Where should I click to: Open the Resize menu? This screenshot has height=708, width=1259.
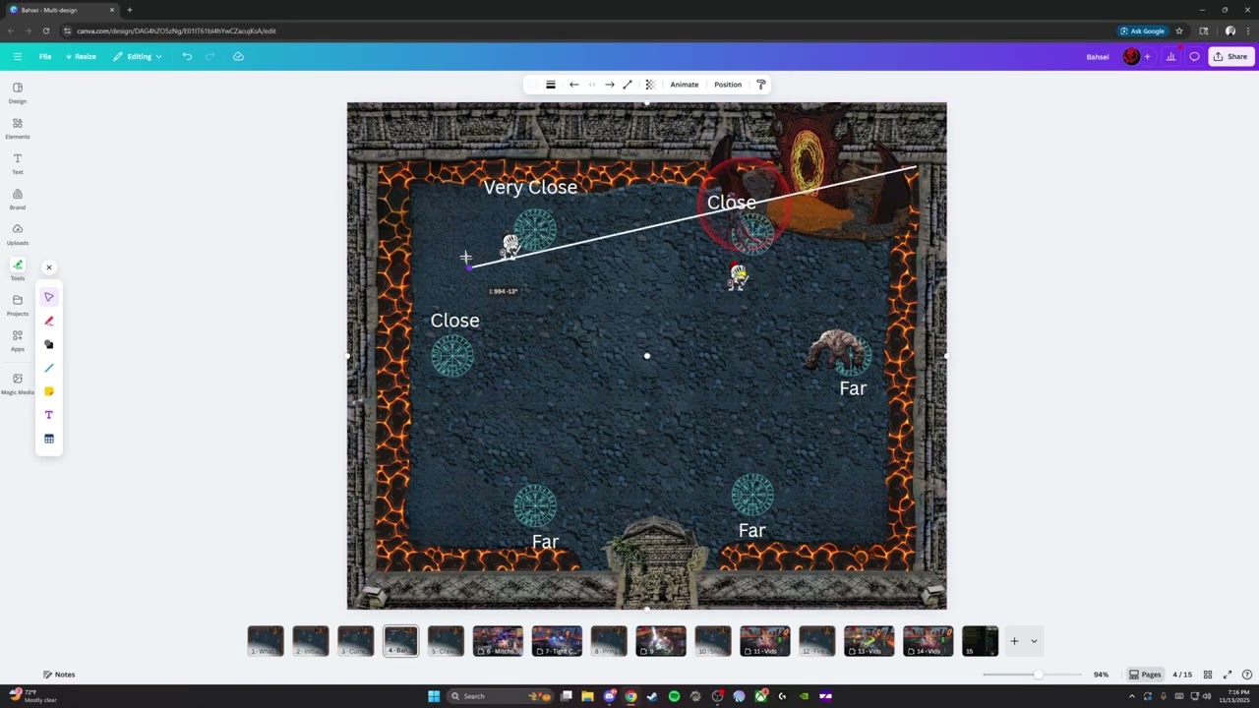(x=81, y=56)
